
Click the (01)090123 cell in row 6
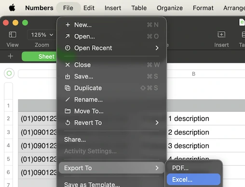(38, 173)
